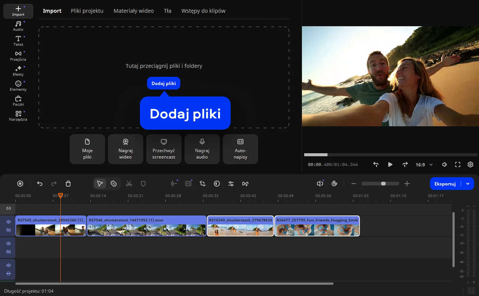Select the RS7546_shutterstock clip on timeline
The width and height of the screenshot is (479, 296).
(146, 226)
